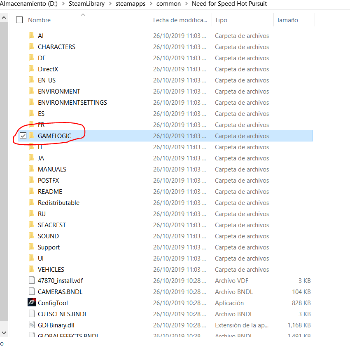Click the VEHICLES folder icon
This screenshot has width=350, height=348.
(x=31, y=269)
